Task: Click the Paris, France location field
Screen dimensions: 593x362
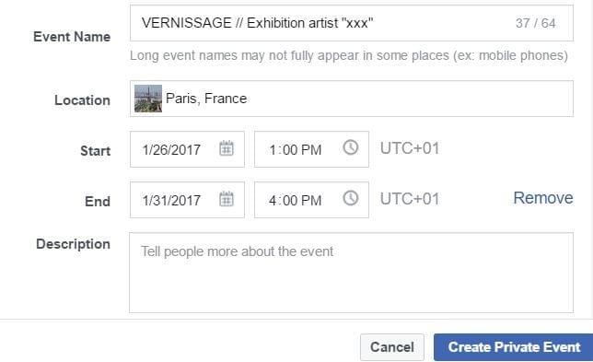Action: (x=352, y=99)
